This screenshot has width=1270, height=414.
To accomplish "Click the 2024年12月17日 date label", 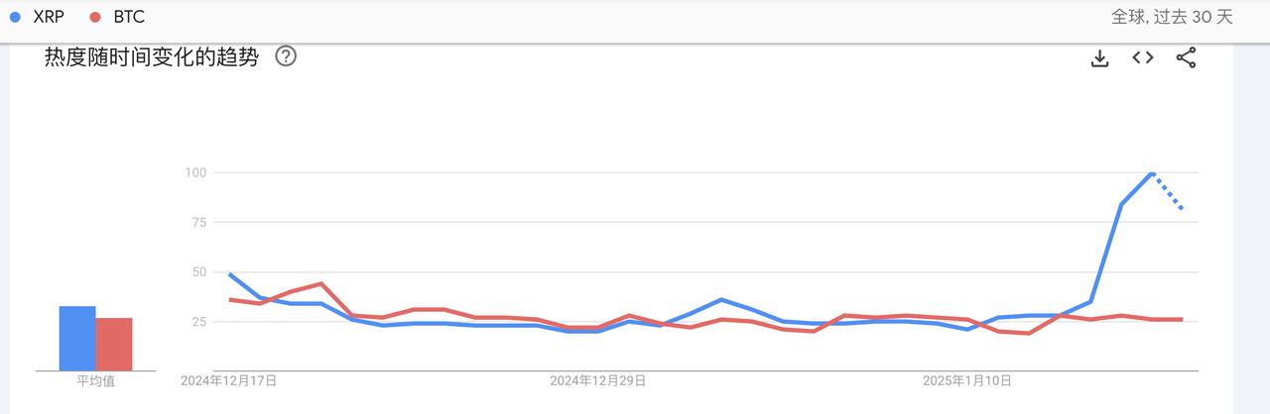I will pyautogui.click(x=229, y=380).
